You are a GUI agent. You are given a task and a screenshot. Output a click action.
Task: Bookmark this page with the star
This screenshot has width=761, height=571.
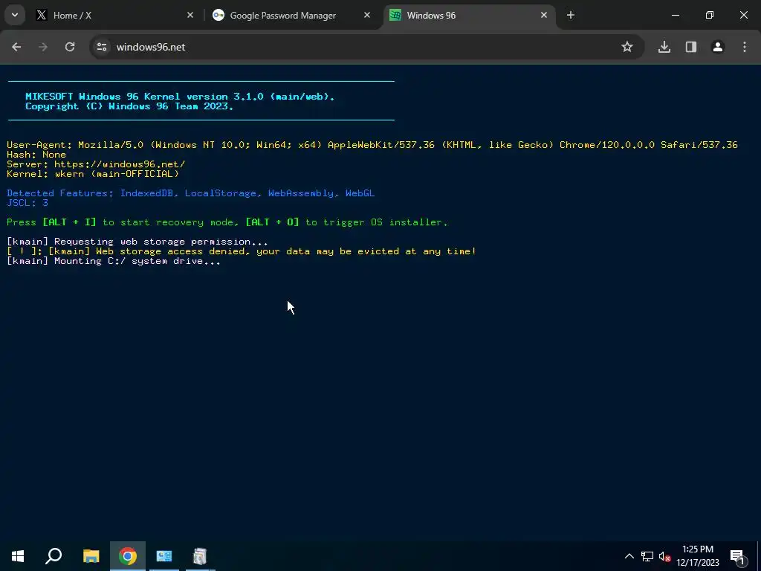pos(627,47)
